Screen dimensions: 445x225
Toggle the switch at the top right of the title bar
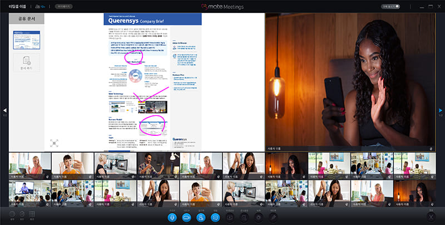click(390, 6)
